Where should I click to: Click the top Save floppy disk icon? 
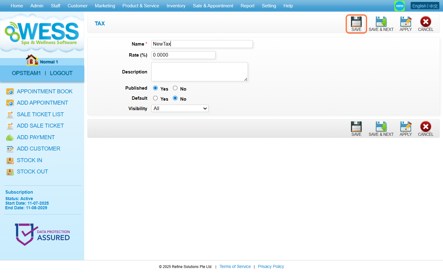pyautogui.click(x=356, y=22)
